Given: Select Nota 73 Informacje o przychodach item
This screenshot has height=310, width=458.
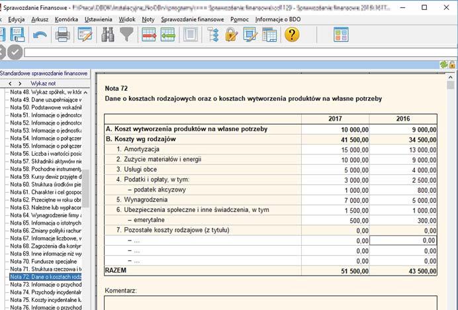Looking at the screenshot, I should tap(46, 285).
